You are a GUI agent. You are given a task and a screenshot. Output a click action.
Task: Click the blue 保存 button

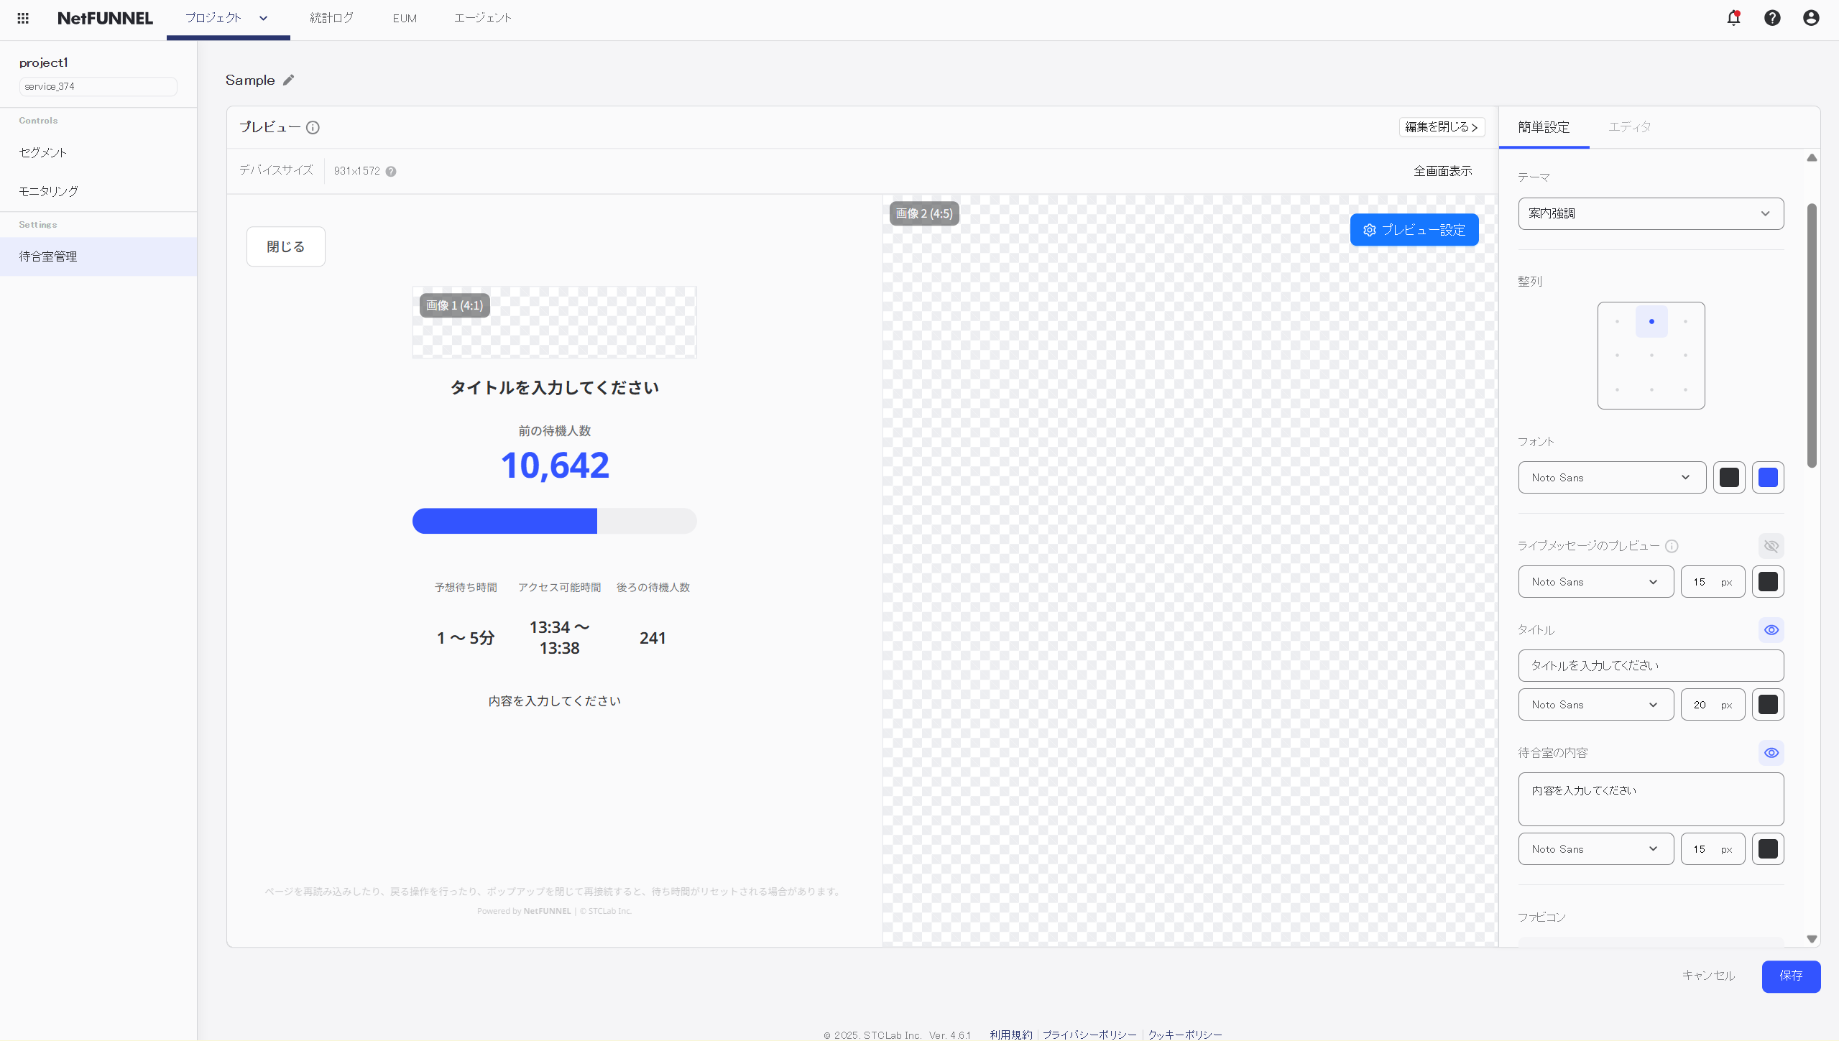tap(1790, 976)
